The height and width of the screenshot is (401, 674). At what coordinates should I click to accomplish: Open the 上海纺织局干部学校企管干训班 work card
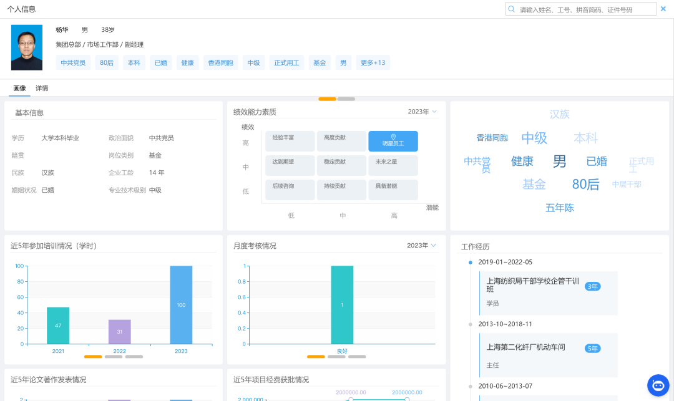(x=549, y=293)
